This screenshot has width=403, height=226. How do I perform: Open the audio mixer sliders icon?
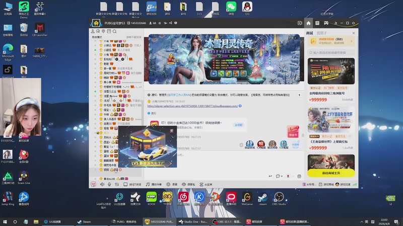(117, 184)
